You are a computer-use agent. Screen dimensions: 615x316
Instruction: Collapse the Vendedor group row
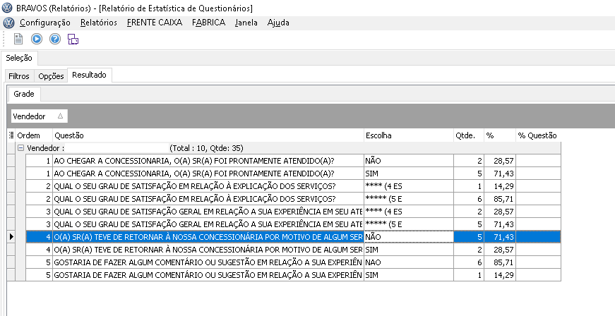20,148
